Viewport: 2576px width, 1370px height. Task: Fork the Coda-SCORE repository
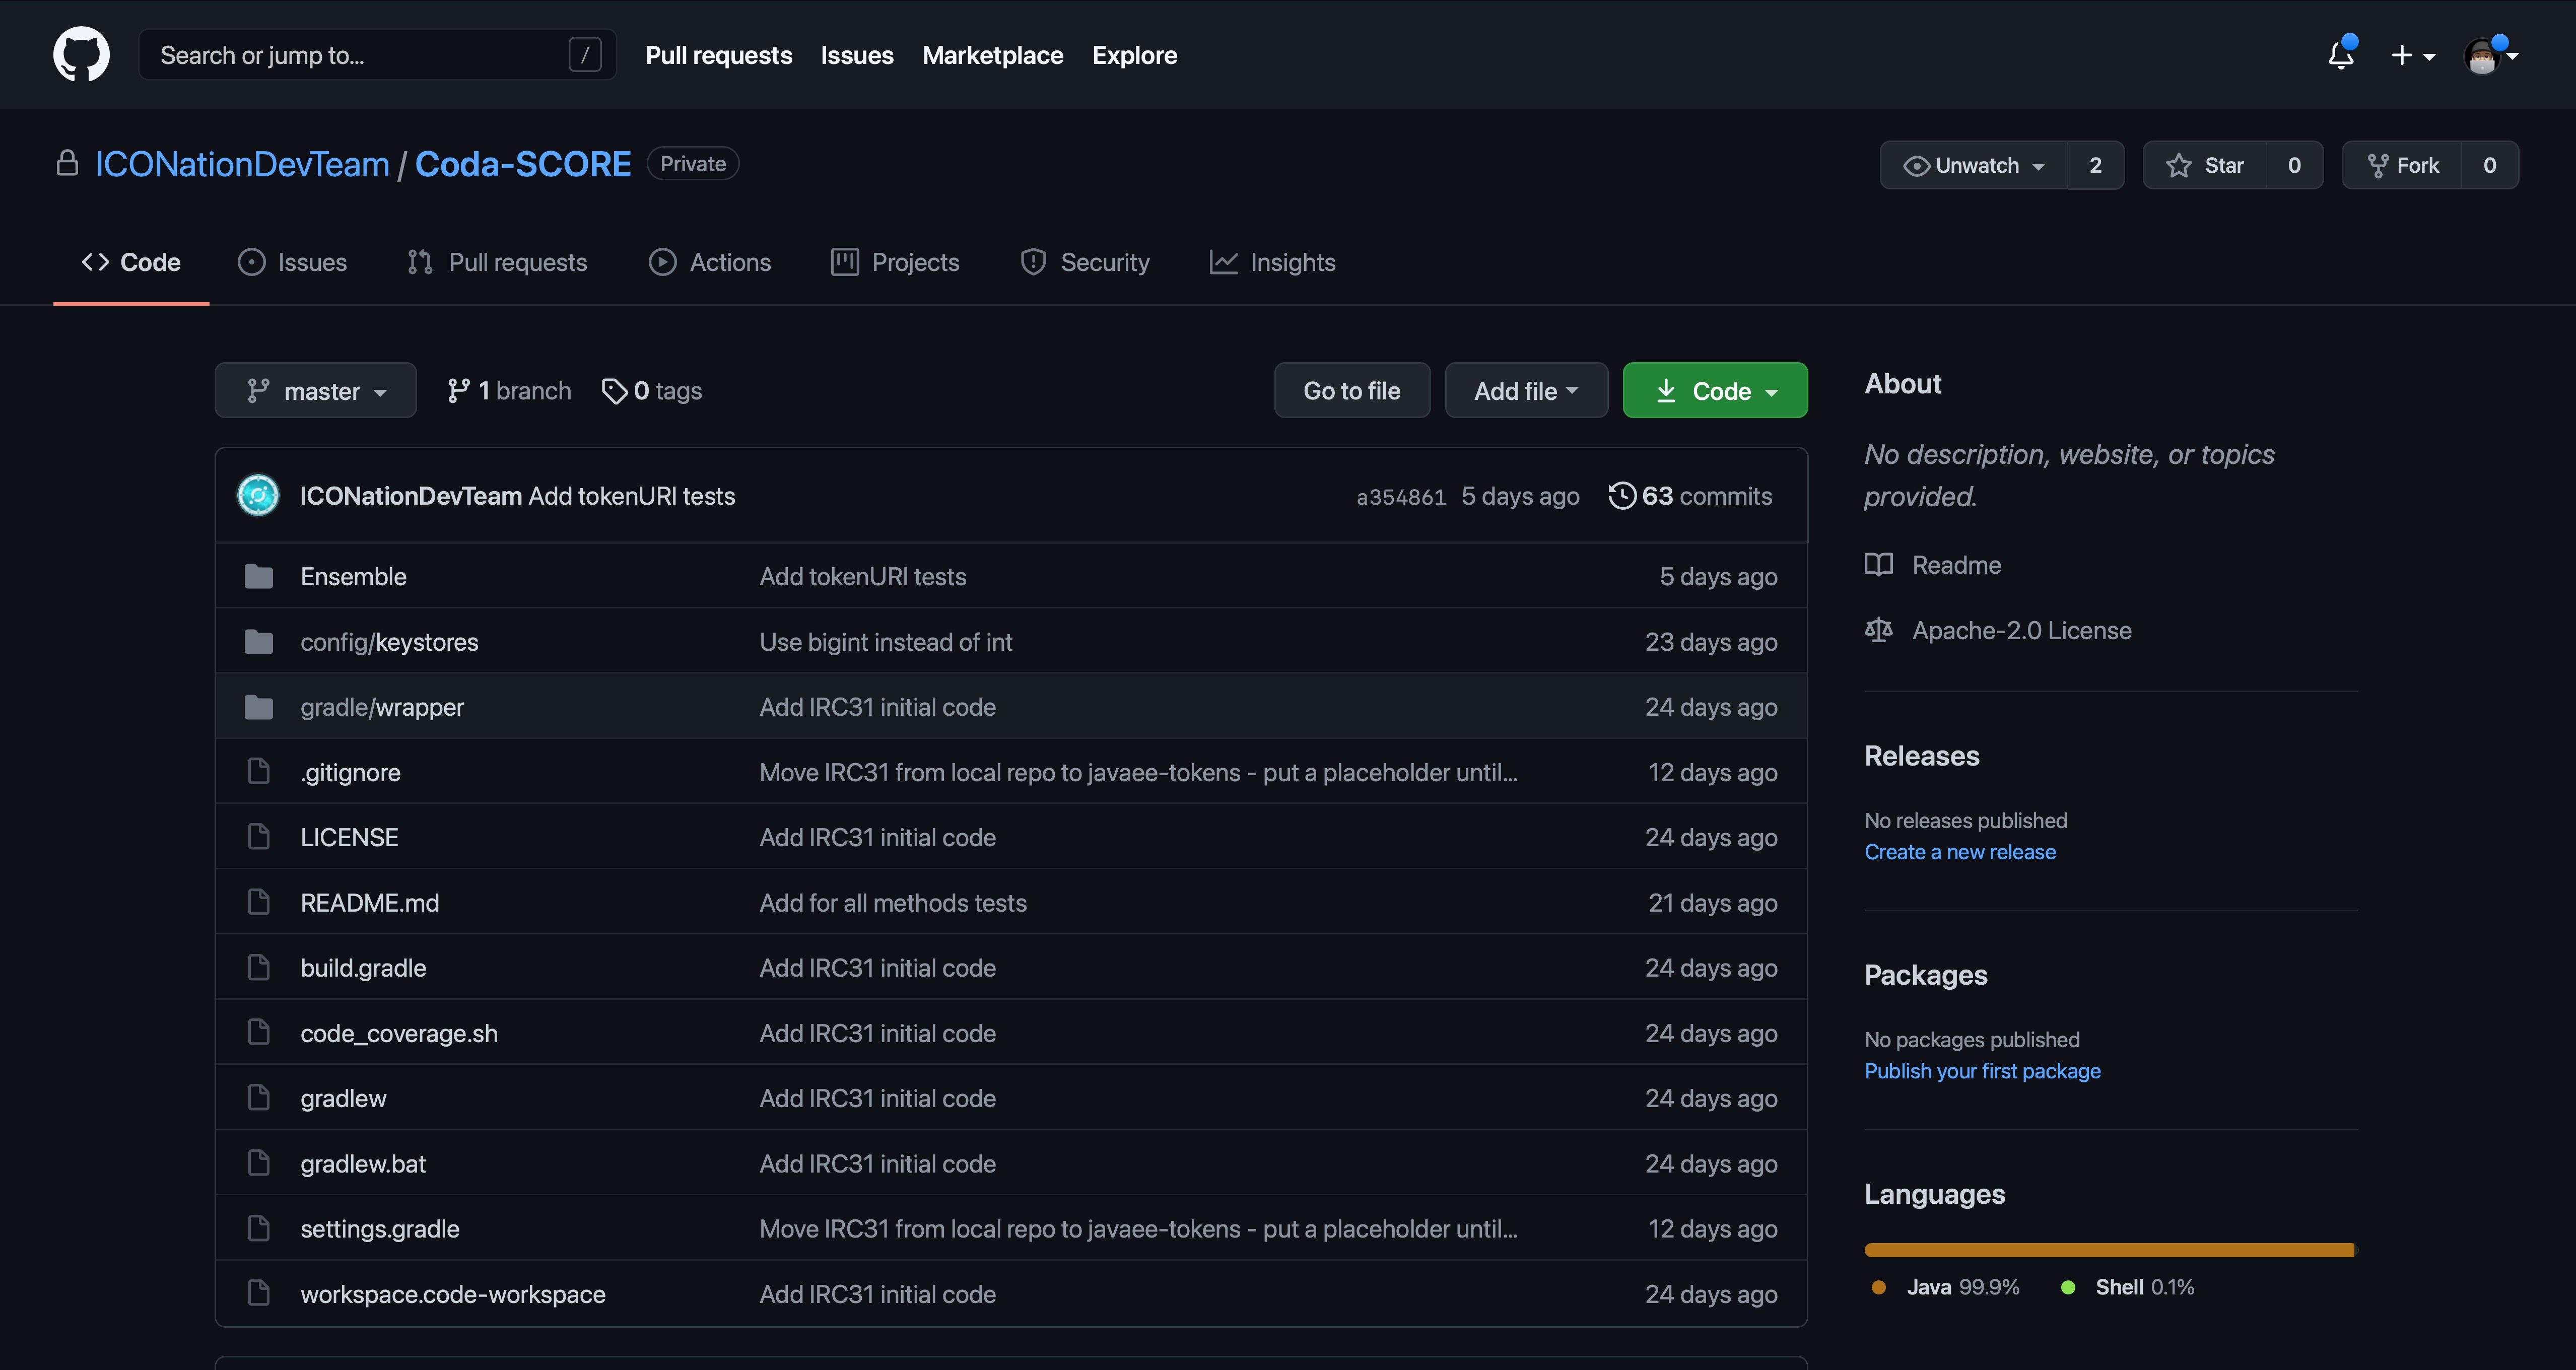[x=2402, y=165]
